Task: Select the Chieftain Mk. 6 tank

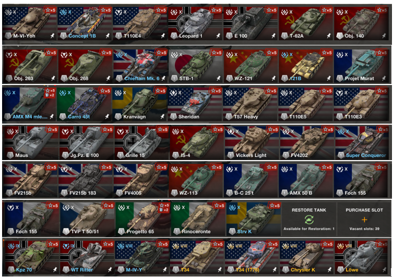Action: pyautogui.click(x=140, y=66)
